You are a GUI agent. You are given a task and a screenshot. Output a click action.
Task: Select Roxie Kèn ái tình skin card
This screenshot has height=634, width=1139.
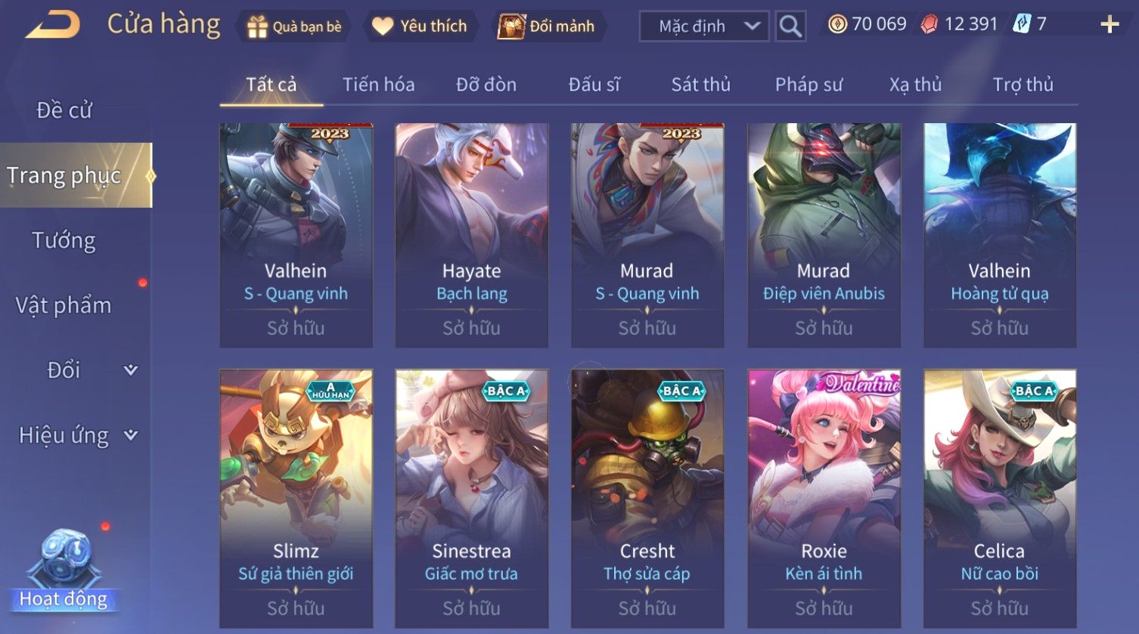(x=824, y=498)
